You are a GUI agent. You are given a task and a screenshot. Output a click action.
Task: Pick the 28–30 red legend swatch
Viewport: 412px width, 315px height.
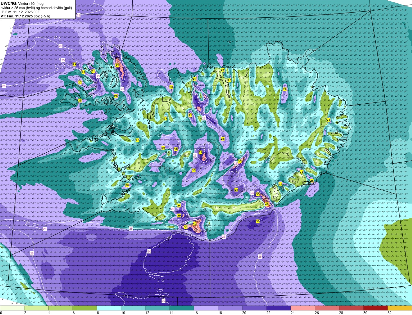(x=351, y=308)
